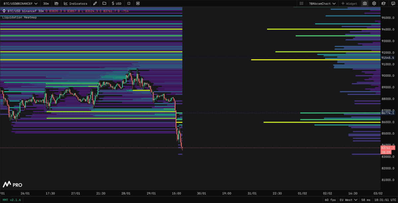Click the collapse fullscreen arrows icon
398x203 pixels.
coord(129,3)
